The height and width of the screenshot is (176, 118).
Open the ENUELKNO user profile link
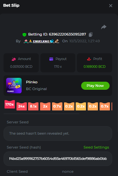[41, 41]
